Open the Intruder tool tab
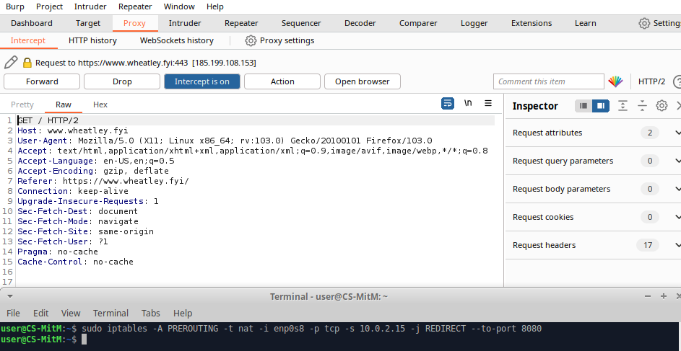The width and height of the screenshot is (681, 351). tap(185, 23)
